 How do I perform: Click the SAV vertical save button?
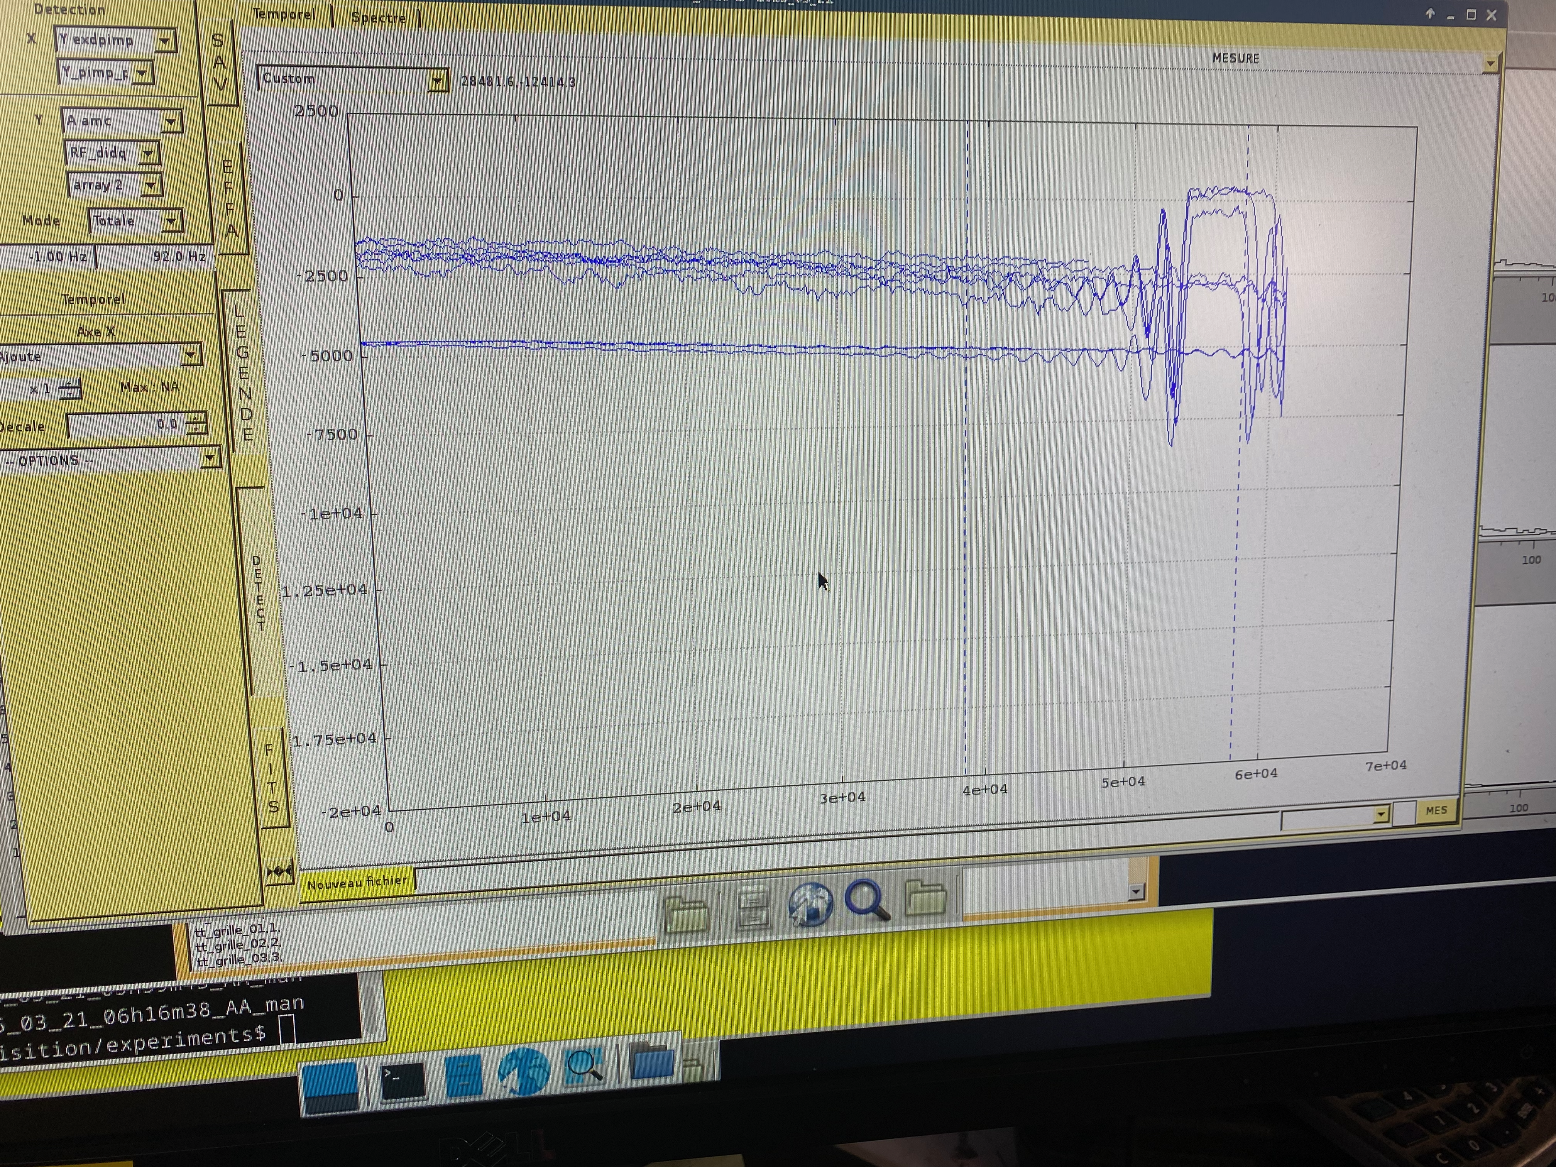coord(220,63)
